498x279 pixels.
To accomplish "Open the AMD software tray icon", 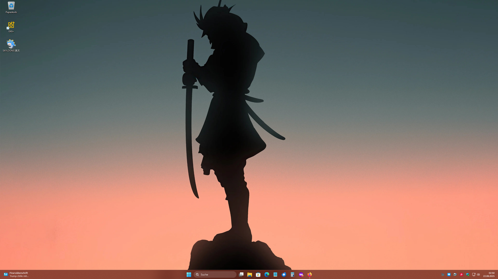I will [x=461, y=275].
